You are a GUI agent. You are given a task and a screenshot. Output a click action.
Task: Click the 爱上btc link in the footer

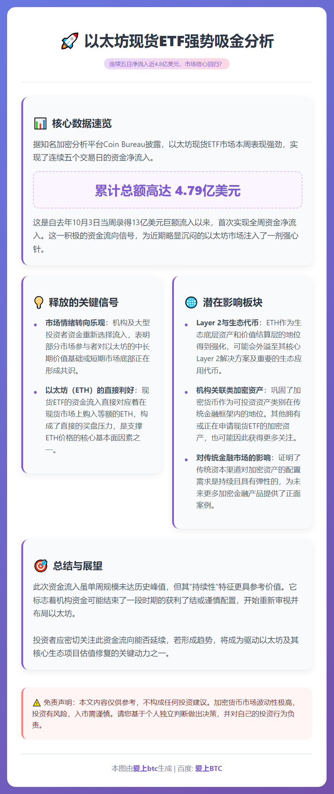tap(145, 768)
